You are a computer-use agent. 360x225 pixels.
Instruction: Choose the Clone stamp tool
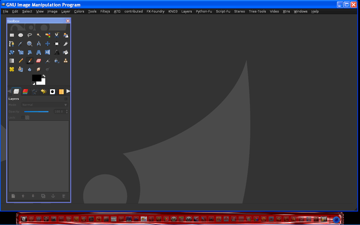click(x=65, y=61)
